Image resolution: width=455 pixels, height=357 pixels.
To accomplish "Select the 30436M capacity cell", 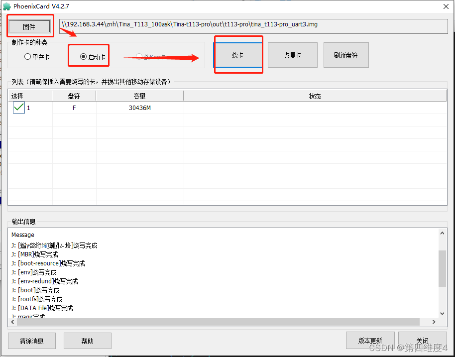I will tap(140, 108).
